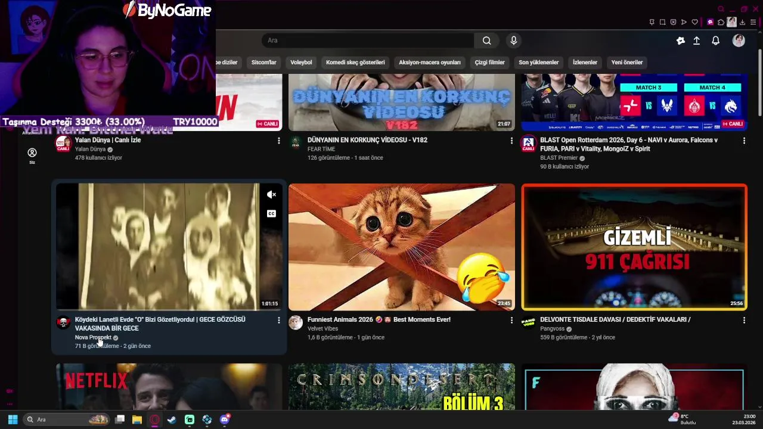Image resolution: width=763 pixels, height=429 pixels.
Task: Open more options for DÜNYANIN EN KORKUNÇ VİDEOSU
Action: point(511,141)
